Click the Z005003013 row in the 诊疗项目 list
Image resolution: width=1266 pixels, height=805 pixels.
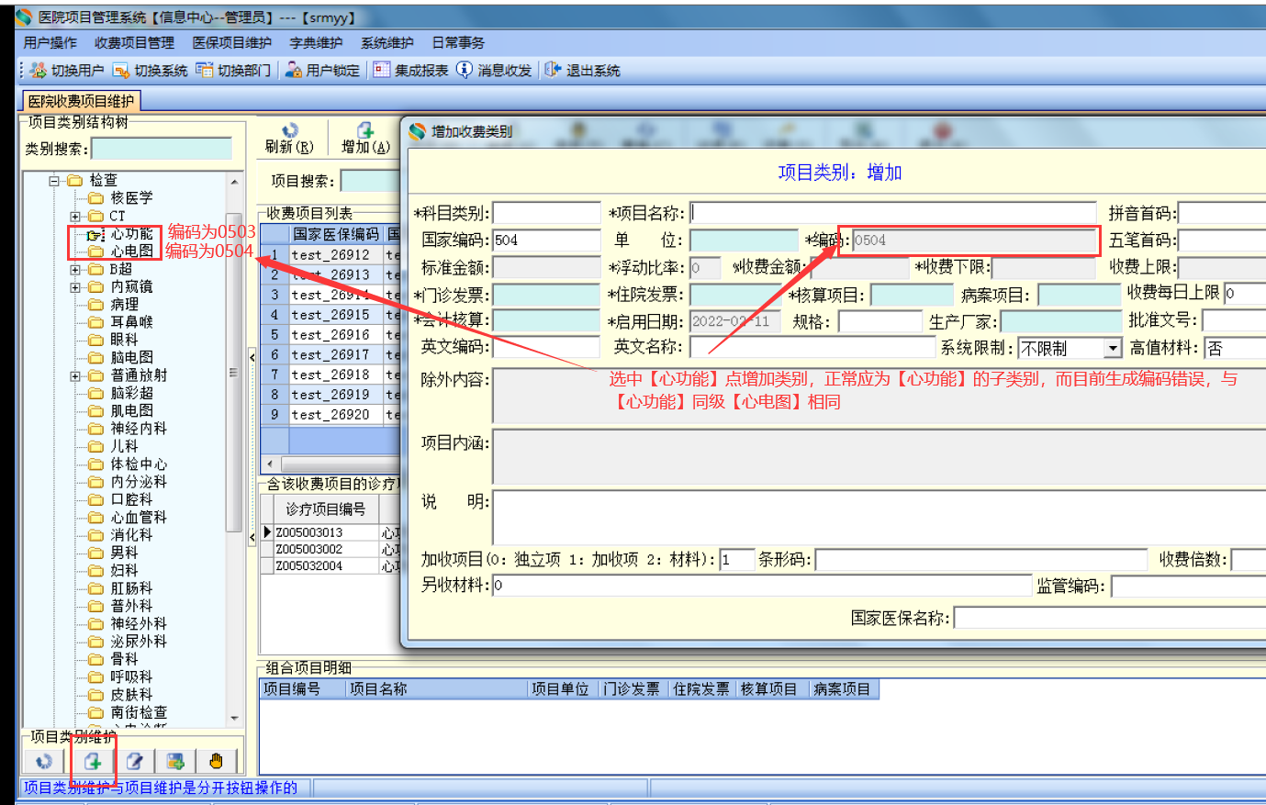331,532
